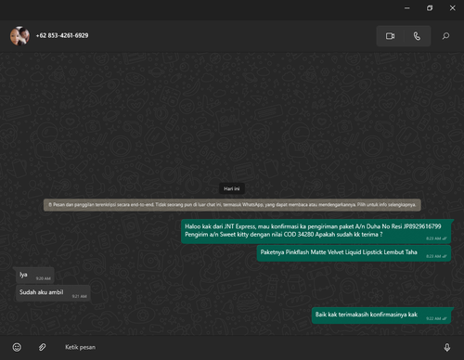The width and height of the screenshot is (464, 360).
Task: Open search in this chat
Action: (445, 36)
